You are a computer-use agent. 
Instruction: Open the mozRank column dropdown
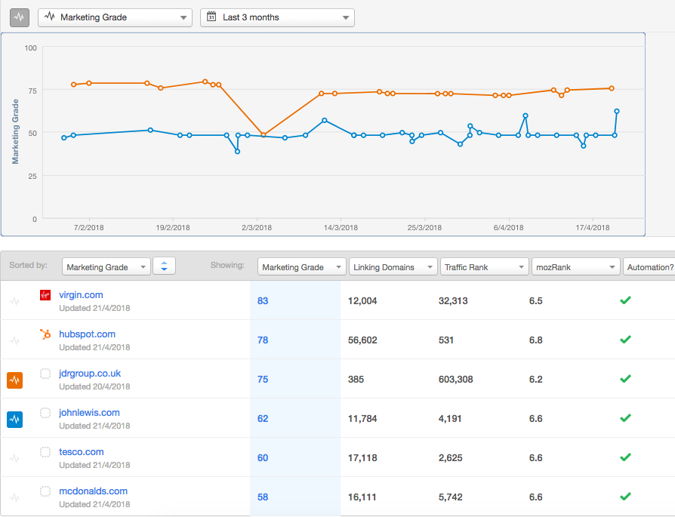click(x=575, y=266)
